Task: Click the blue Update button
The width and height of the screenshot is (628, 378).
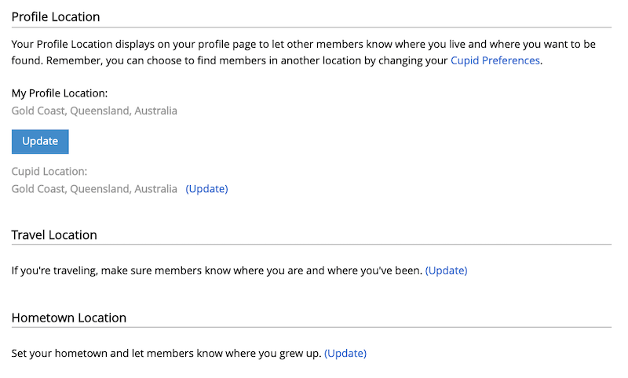Action: pos(40,141)
